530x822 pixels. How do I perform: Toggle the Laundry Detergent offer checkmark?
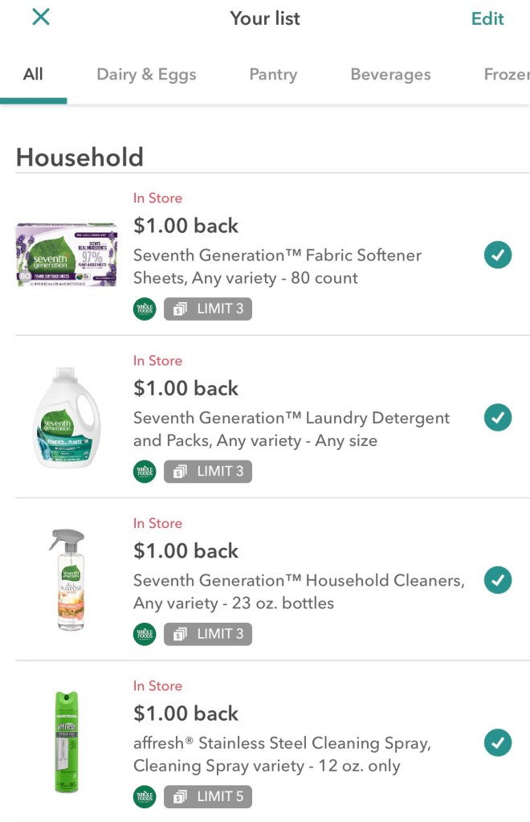coord(498,418)
